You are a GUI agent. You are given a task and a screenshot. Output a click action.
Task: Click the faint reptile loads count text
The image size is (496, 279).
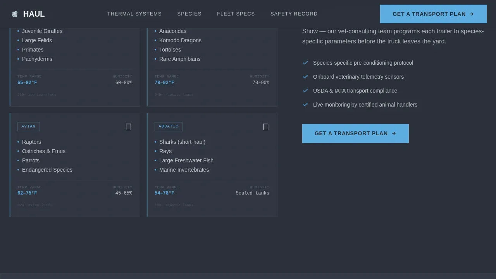[174, 95]
